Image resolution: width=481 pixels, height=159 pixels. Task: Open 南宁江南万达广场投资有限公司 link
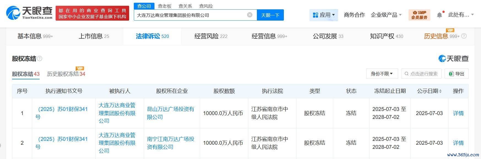click(x=171, y=143)
